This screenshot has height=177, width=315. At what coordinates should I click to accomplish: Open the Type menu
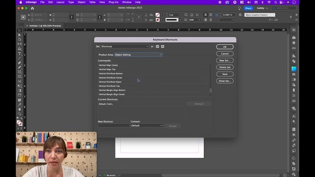click(71, 2)
